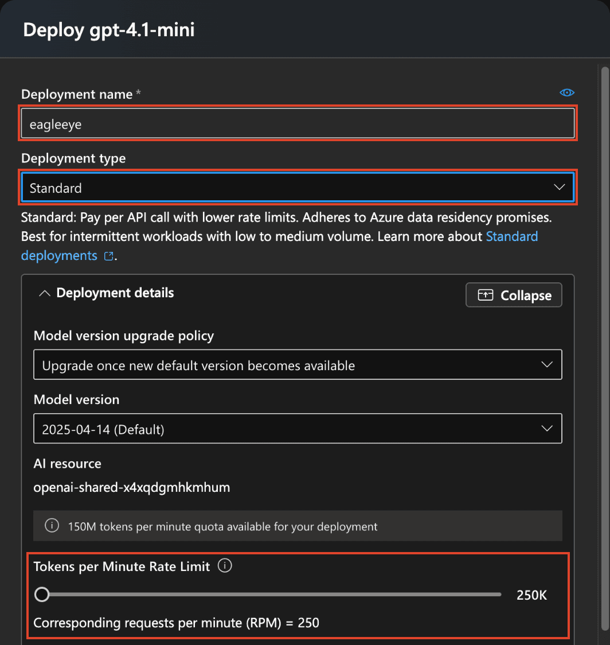Open the Deployment type dropdown
610x645 pixels.
[x=298, y=188]
